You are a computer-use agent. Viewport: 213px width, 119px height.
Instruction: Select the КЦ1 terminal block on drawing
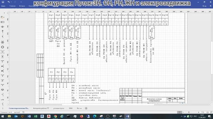(51, 19)
